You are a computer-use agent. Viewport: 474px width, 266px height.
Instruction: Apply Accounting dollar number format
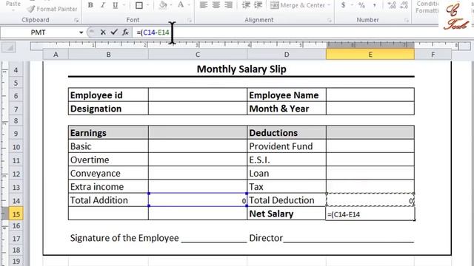click(343, 5)
